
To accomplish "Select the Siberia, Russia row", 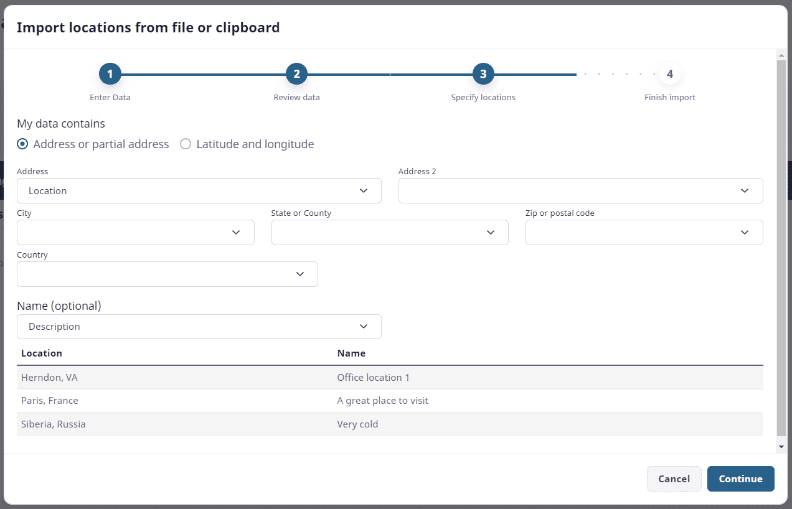I will [249, 424].
